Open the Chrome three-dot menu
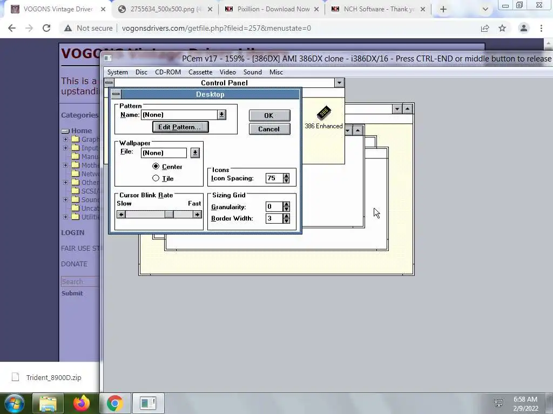Image resolution: width=553 pixels, height=414 pixels. coord(541,28)
